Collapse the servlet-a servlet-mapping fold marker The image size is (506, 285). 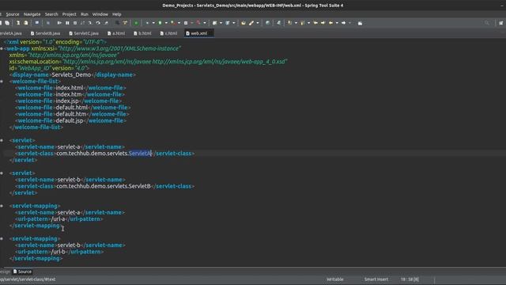tap(2, 206)
